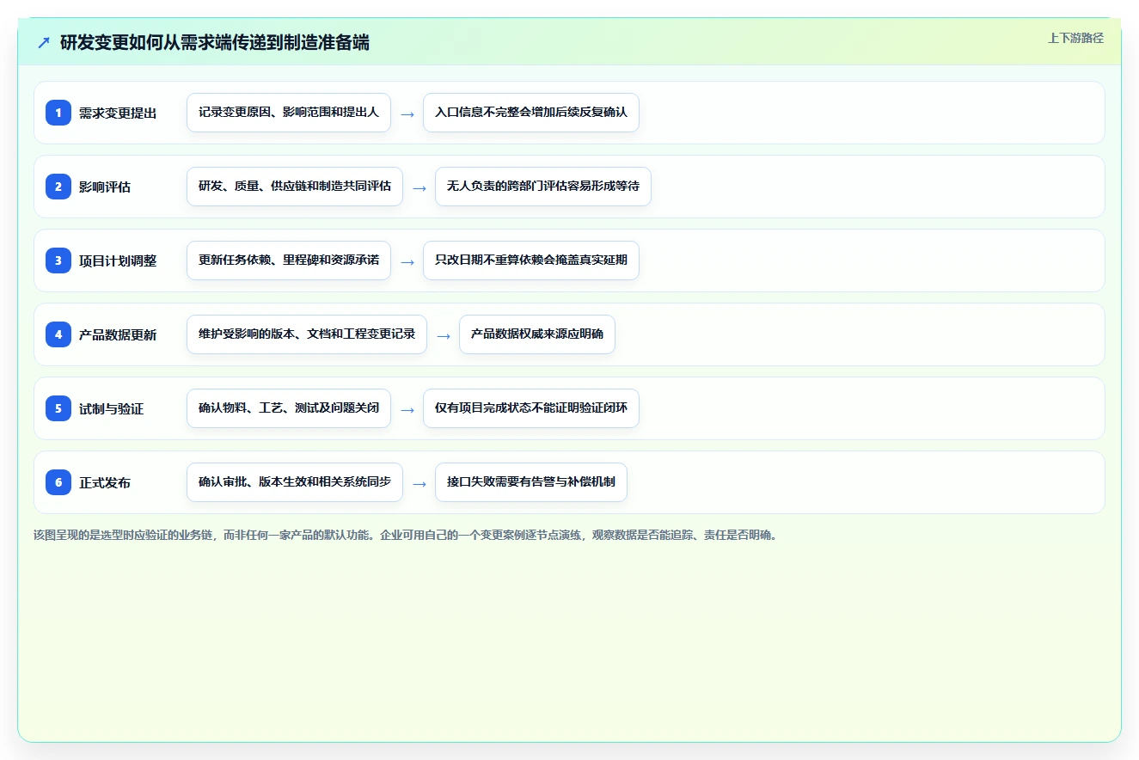The image size is (1139, 760).
Task: Click step number badge 1
Action: 58,113
